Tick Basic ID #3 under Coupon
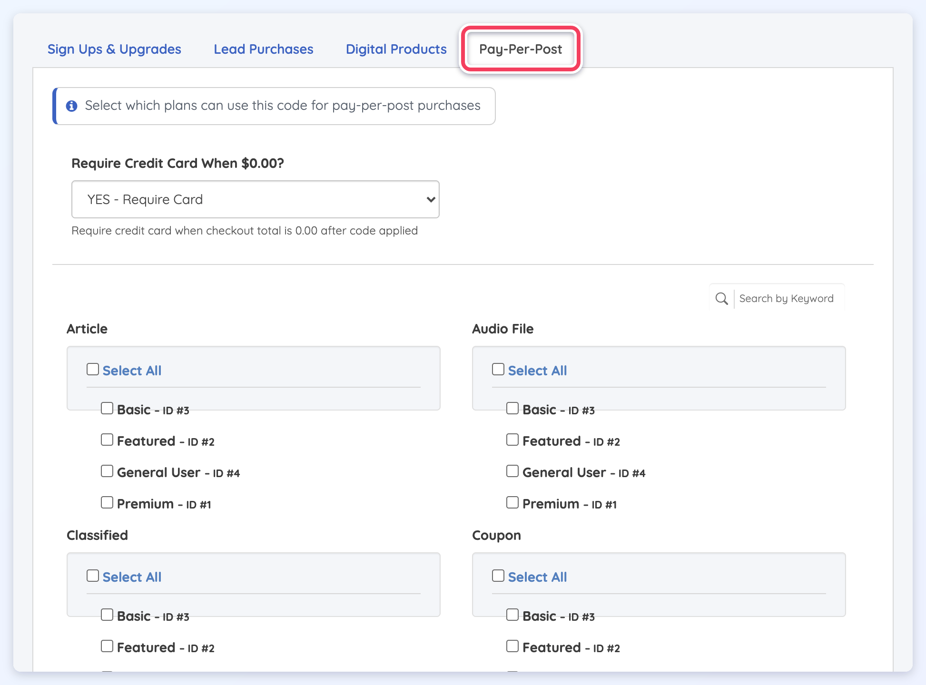 (512, 615)
